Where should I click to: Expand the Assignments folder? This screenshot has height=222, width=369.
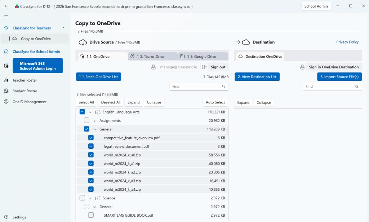(x=95, y=121)
